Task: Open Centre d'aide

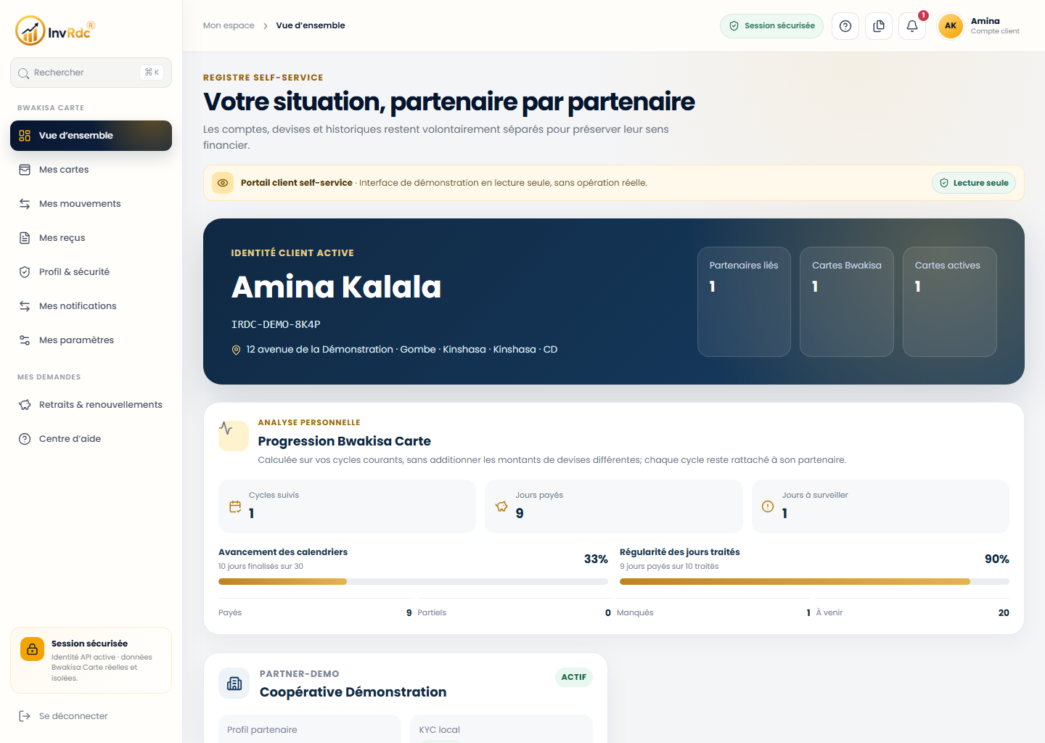Action: [x=91, y=439]
